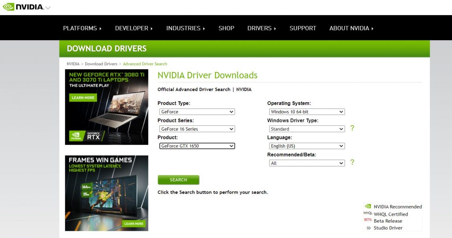
Task: Click the 'NVIDIA Recommended' legend label
Action: pyautogui.click(x=398, y=207)
